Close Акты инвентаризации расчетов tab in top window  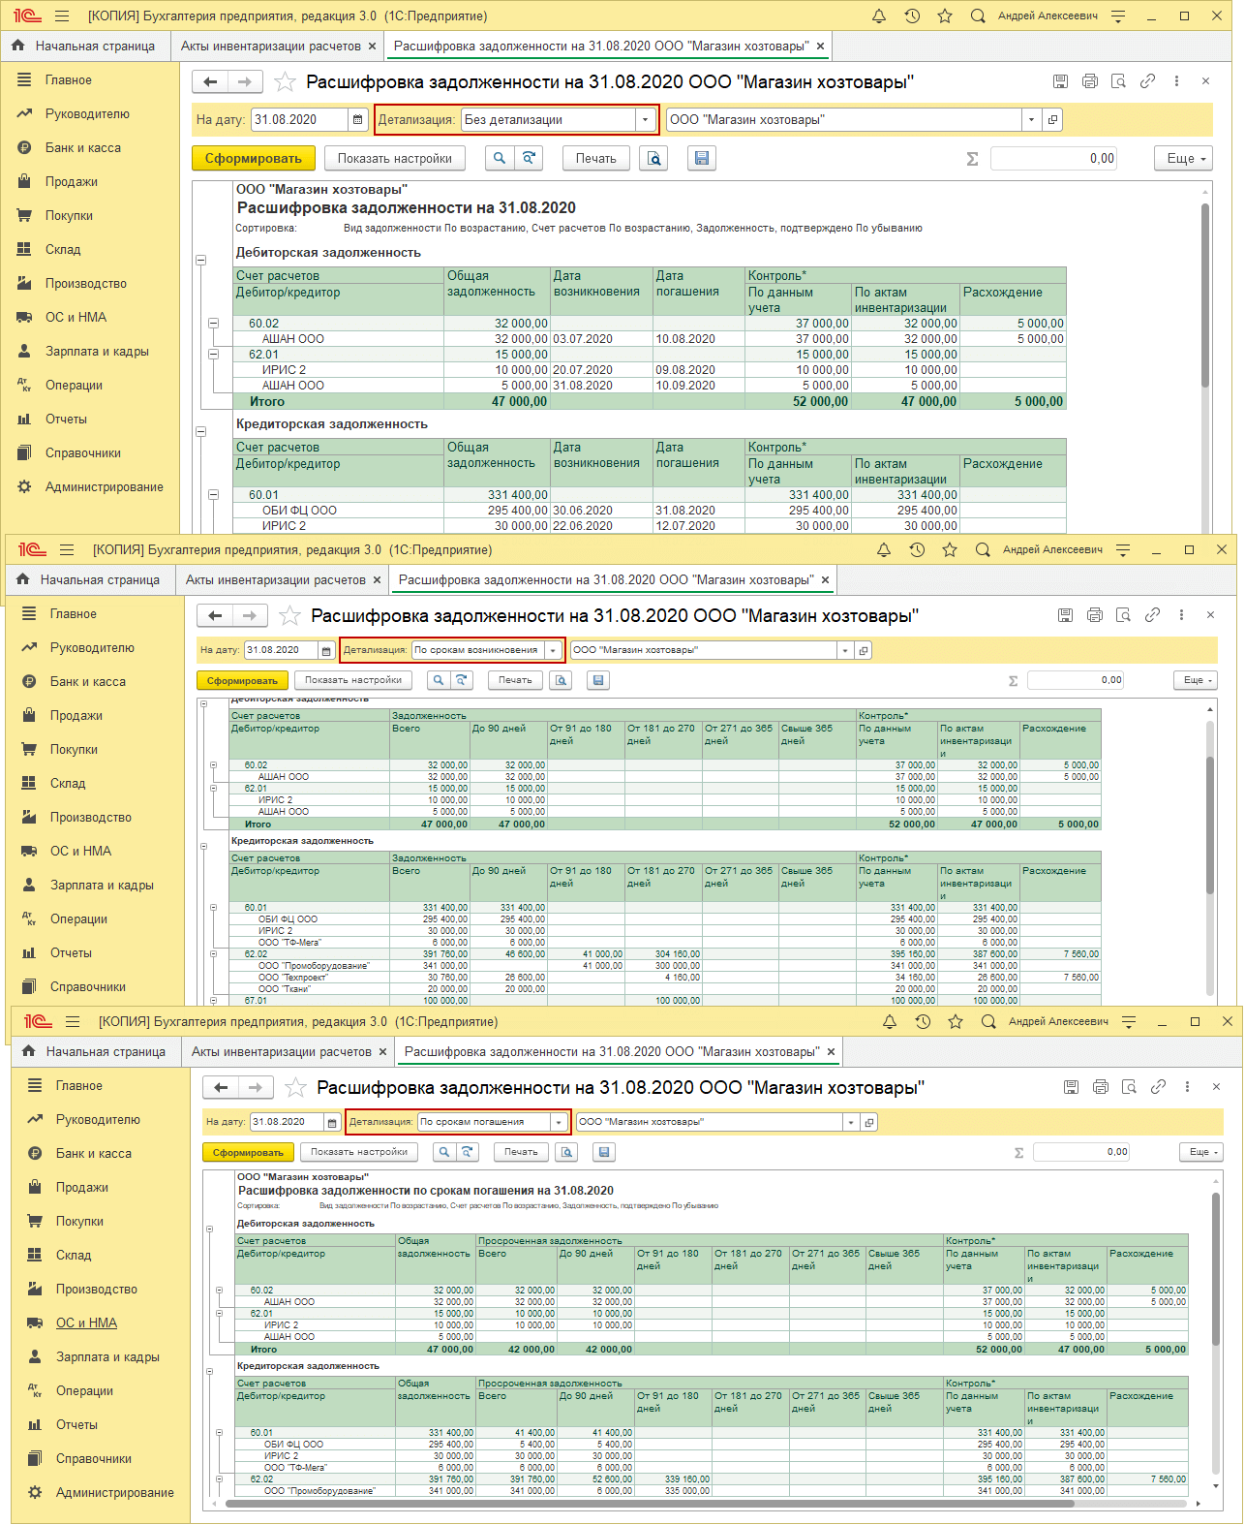tap(373, 47)
